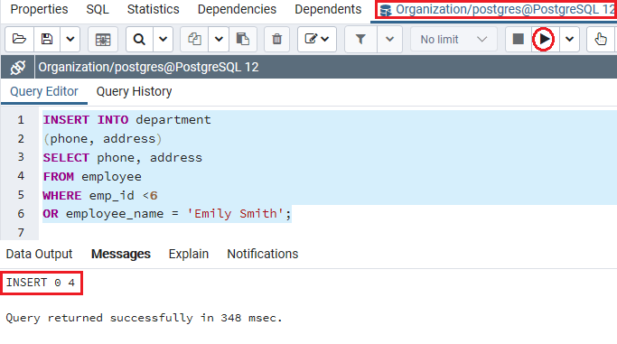The height and width of the screenshot is (344, 617).
Task: Click line number 1 in gutter
Action: 21,119
